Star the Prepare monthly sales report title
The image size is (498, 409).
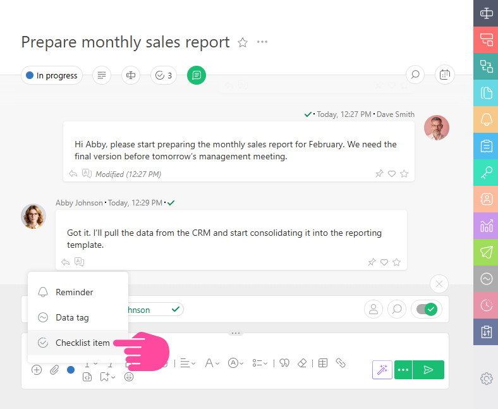pyautogui.click(x=242, y=42)
